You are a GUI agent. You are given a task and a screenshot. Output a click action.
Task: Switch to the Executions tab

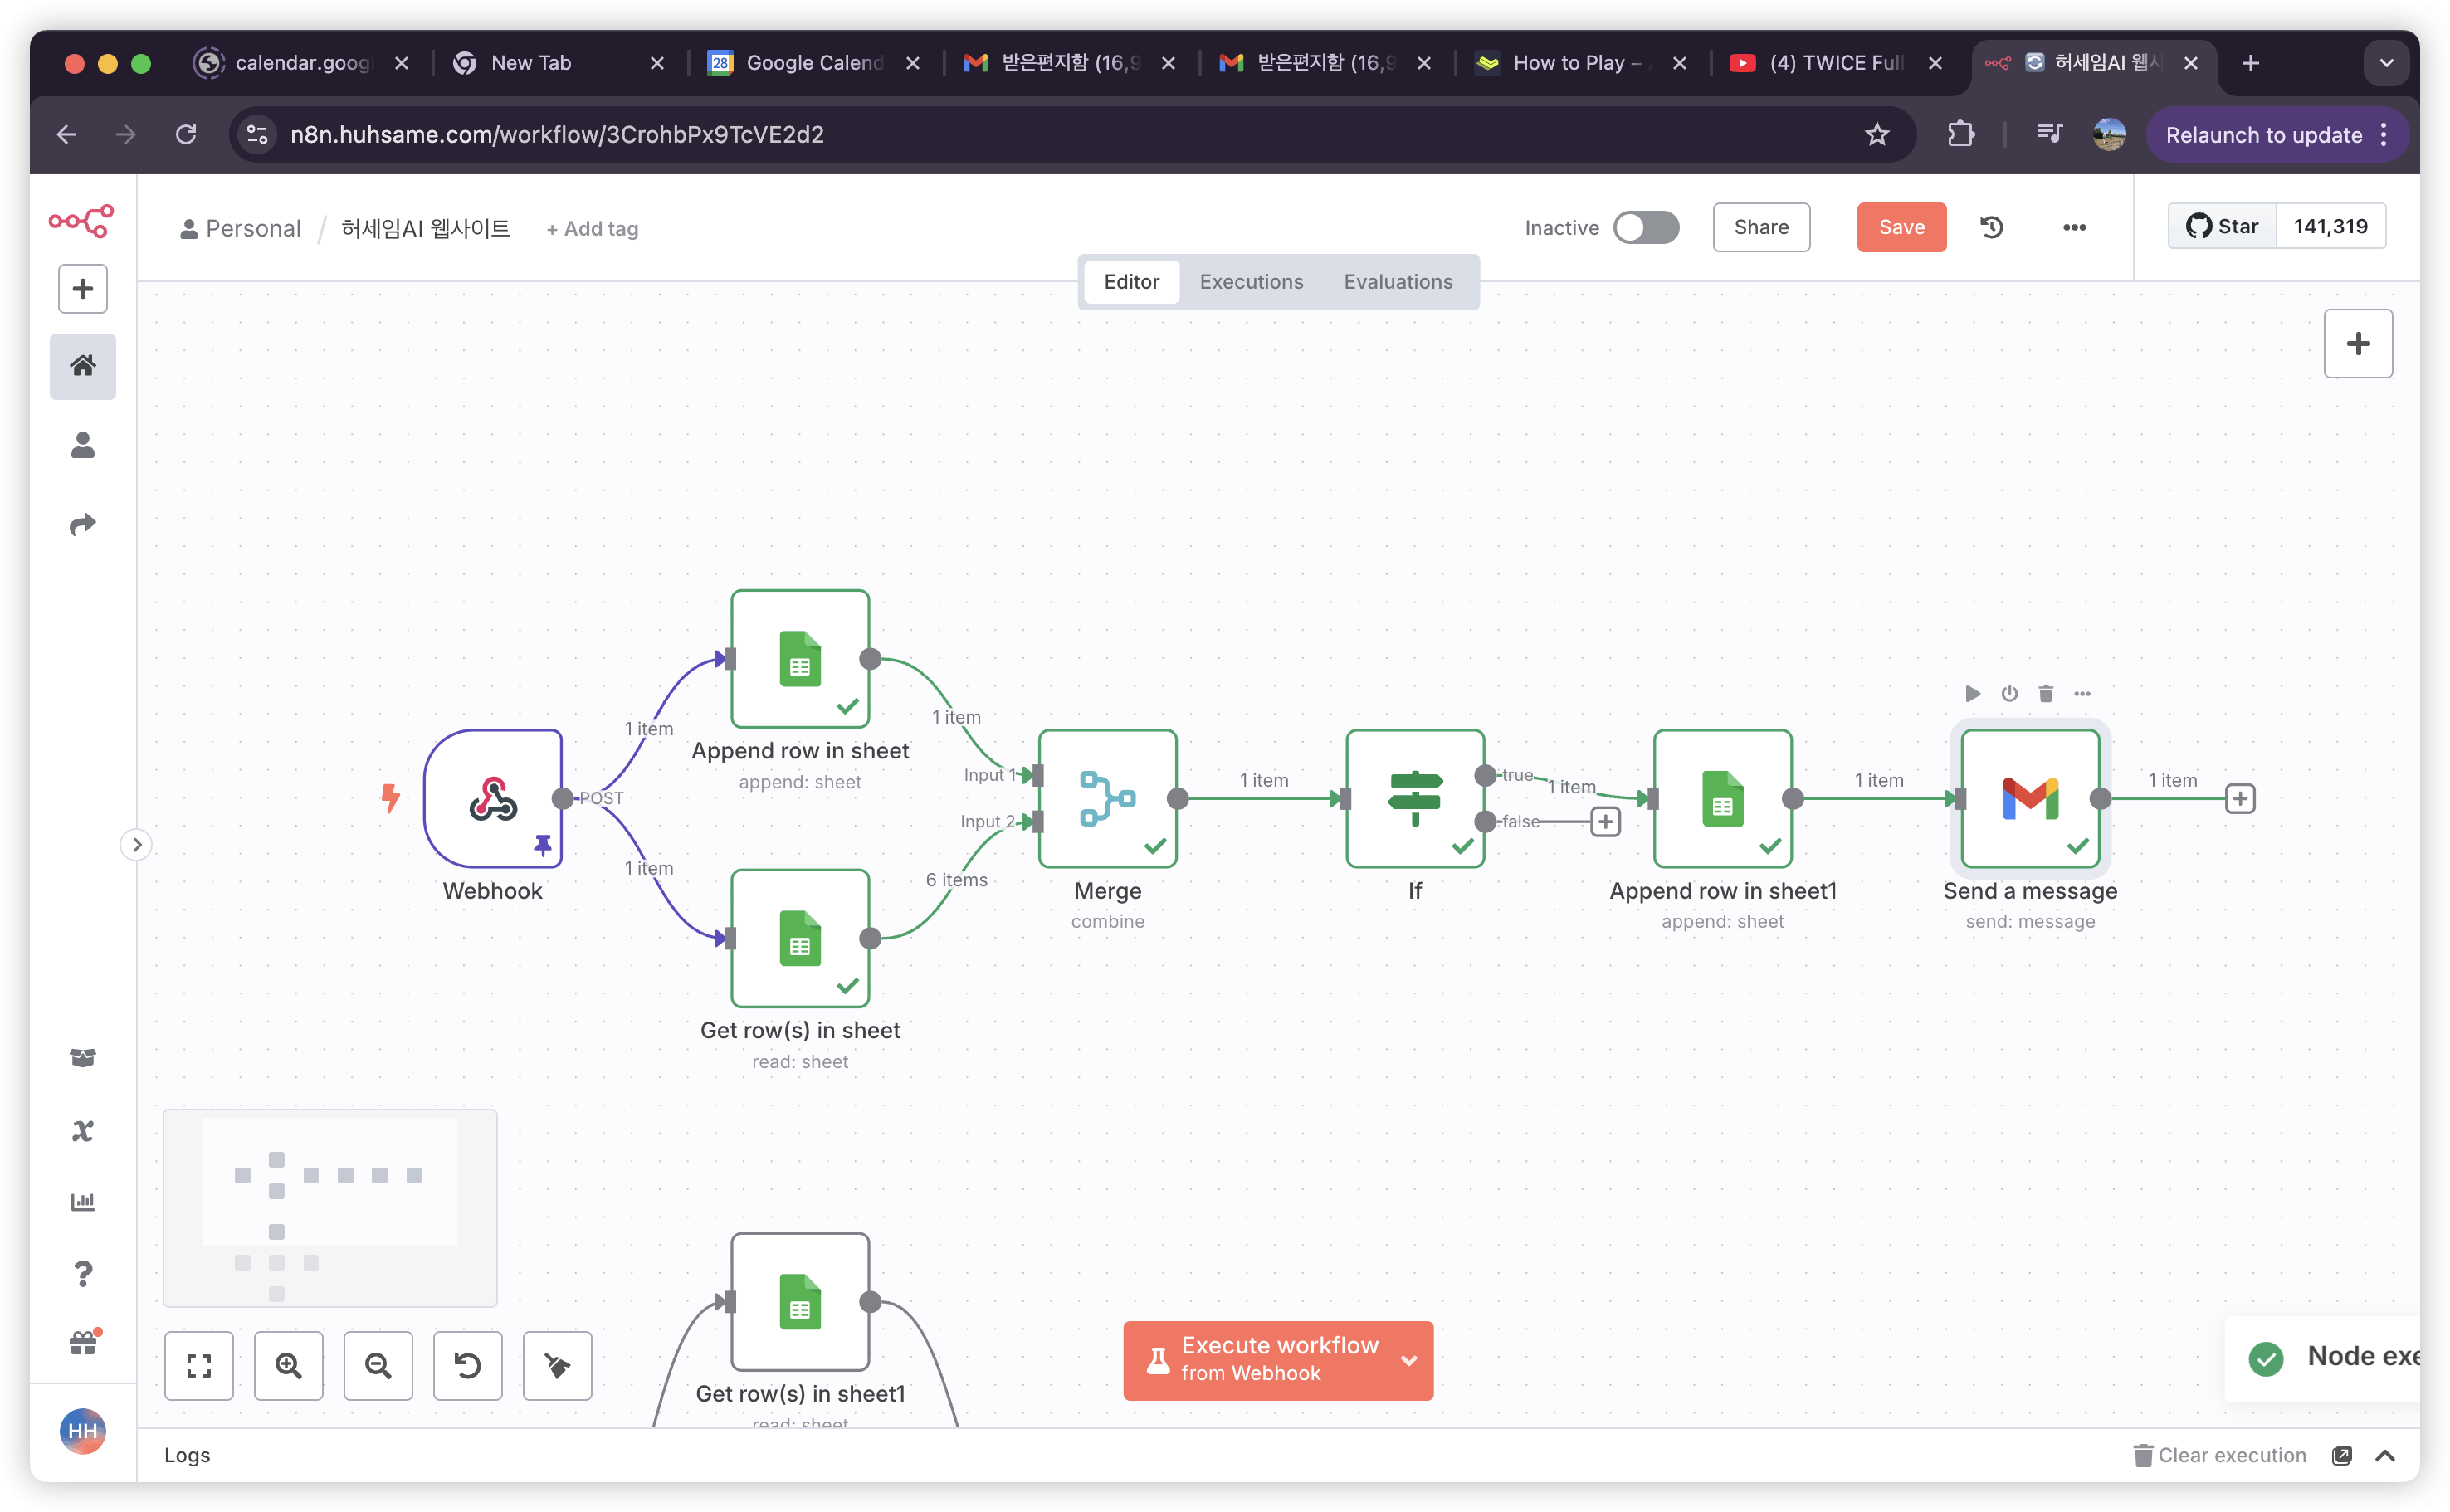click(x=1251, y=282)
